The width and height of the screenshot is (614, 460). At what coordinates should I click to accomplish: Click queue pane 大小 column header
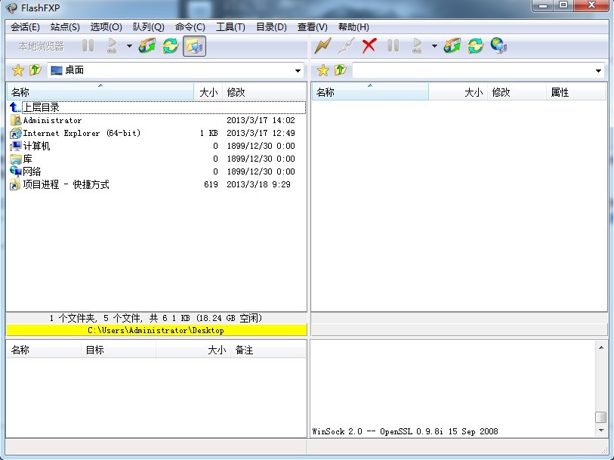193,350
